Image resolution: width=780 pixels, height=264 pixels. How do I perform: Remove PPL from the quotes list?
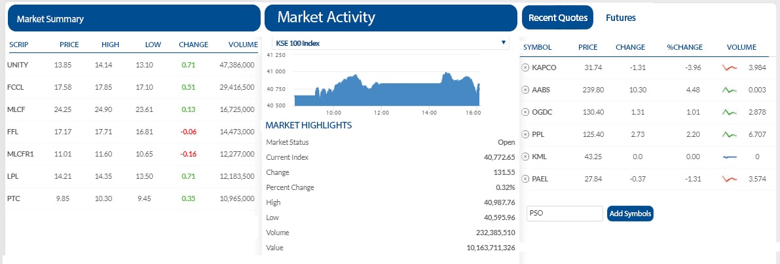tap(525, 134)
